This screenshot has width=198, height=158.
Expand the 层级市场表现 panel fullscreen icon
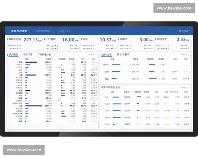click(190, 88)
